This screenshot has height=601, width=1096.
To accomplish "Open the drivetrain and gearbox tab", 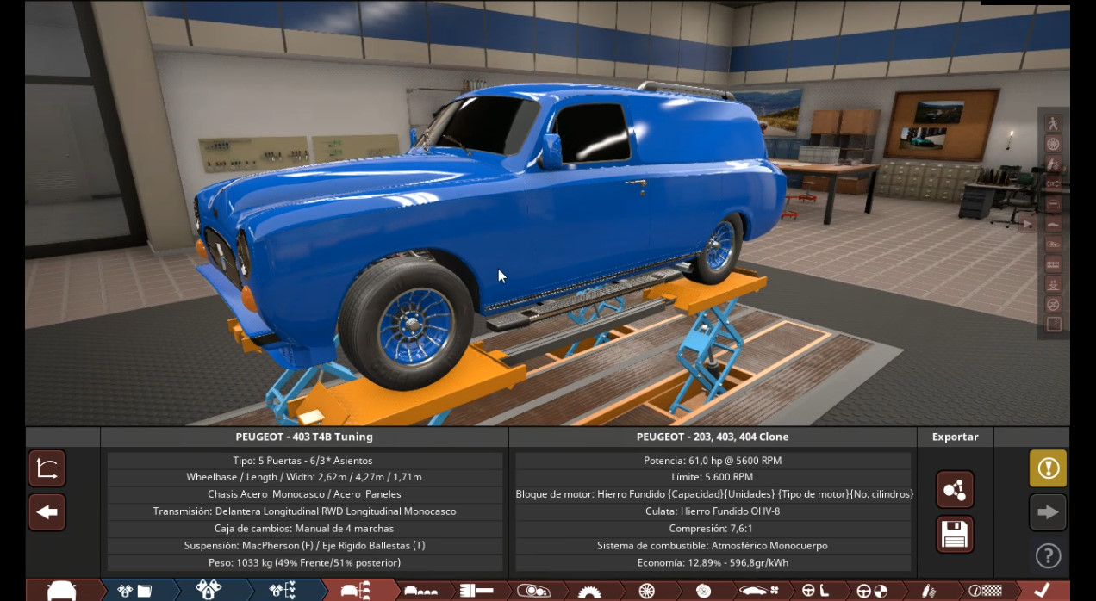I will (476, 590).
